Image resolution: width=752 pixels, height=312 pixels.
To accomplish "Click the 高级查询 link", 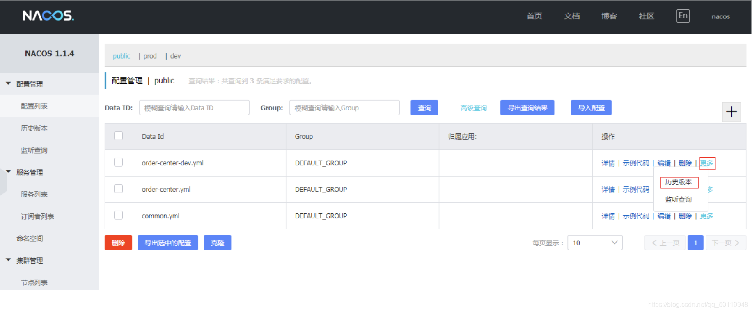I will pyautogui.click(x=473, y=108).
